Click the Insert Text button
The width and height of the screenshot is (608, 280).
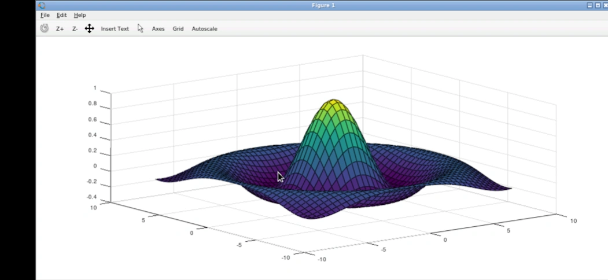click(115, 28)
